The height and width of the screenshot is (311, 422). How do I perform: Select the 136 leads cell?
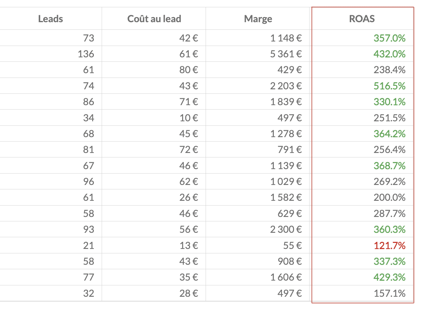tap(86, 54)
